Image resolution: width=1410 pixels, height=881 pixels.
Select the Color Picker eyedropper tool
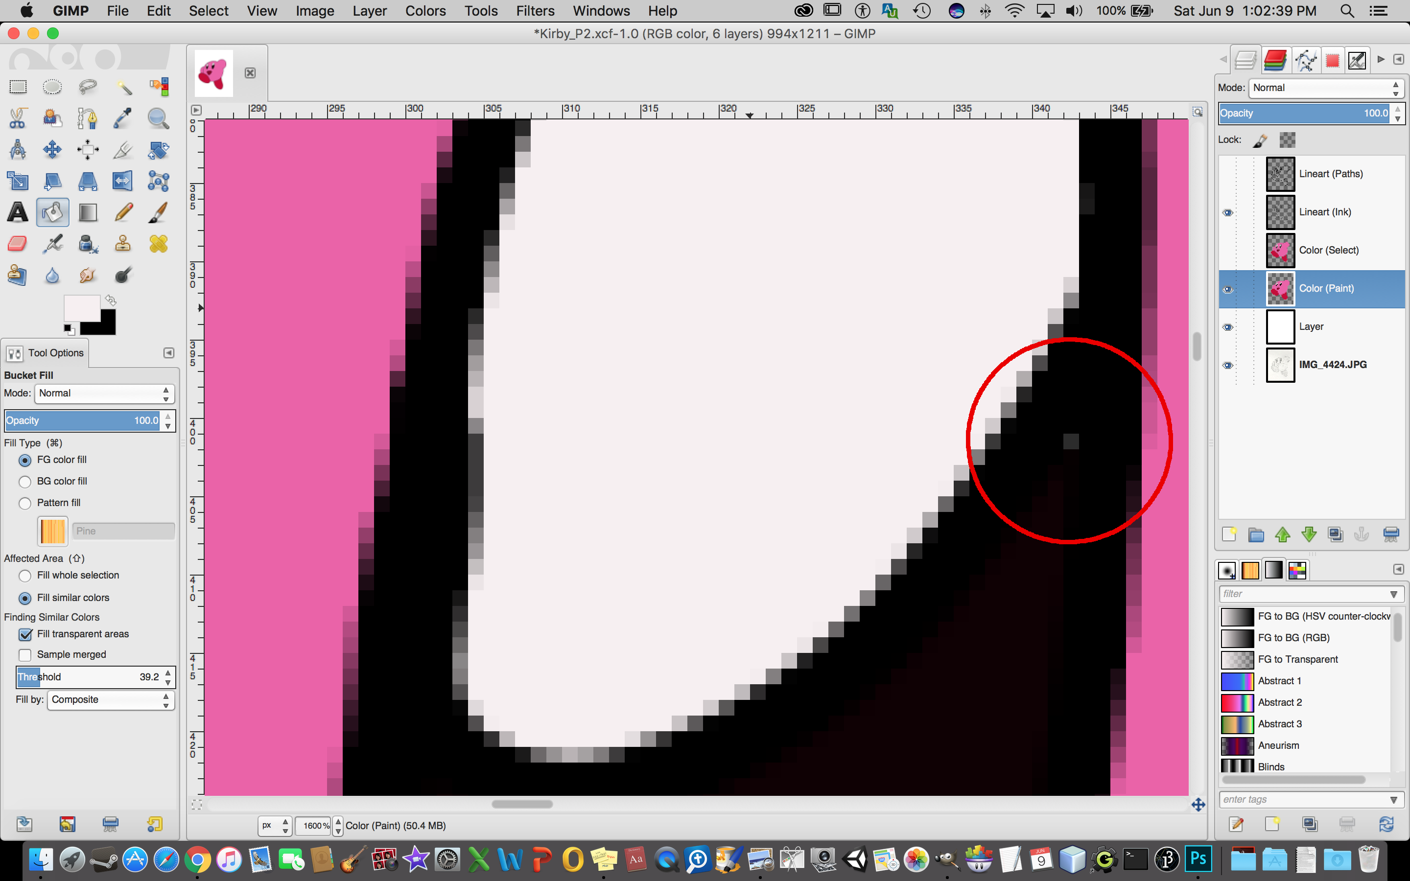pyautogui.click(x=123, y=118)
